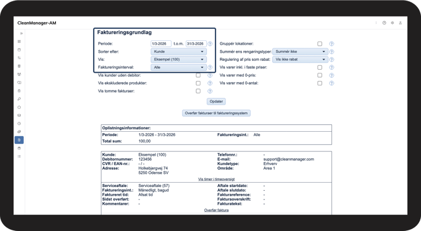The image size is (421, 231).
Task: Show help for Regulering af pris som rabat
Action: point(332,60)
